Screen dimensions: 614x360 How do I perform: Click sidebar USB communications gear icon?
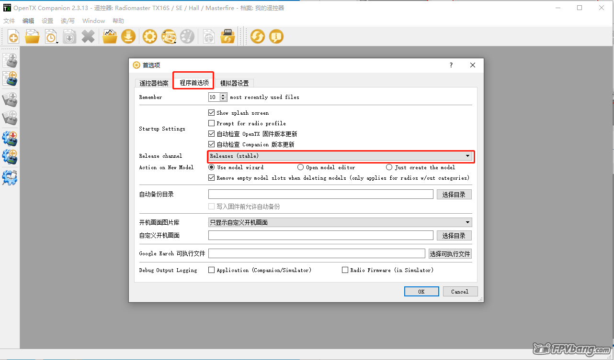pyautogui.click(x=10, y=178)
